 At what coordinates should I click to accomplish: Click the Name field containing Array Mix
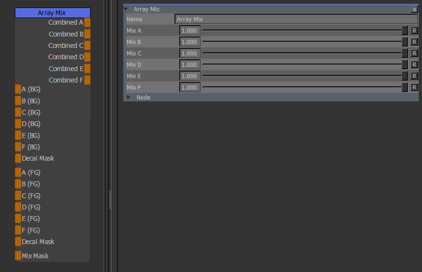click(x=296, y=19)
